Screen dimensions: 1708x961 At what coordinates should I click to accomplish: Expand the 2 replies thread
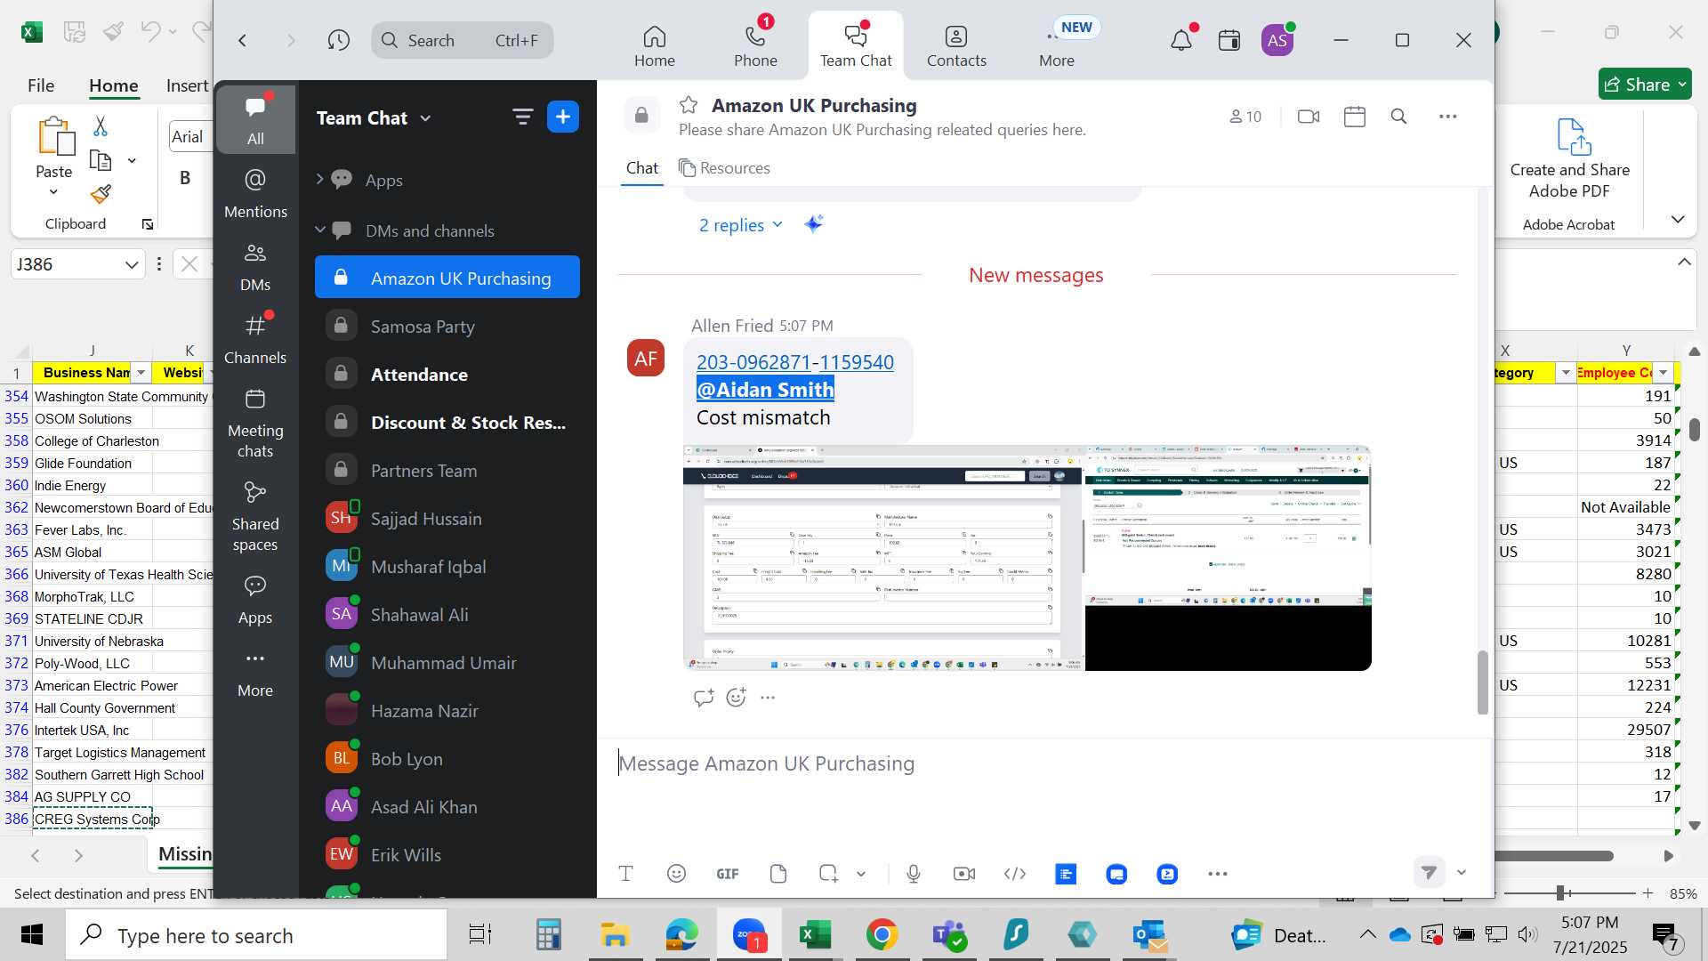tap(741, 225)
